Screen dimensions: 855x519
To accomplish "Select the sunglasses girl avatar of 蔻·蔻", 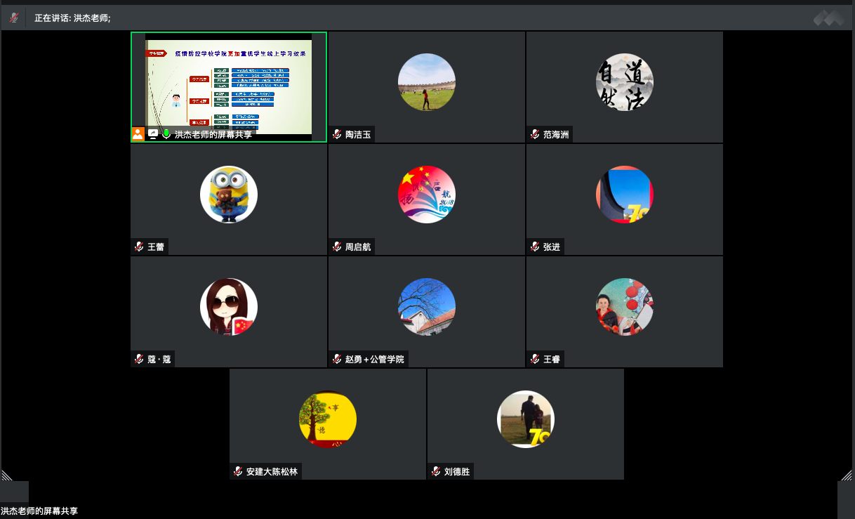I will [229, 307].
